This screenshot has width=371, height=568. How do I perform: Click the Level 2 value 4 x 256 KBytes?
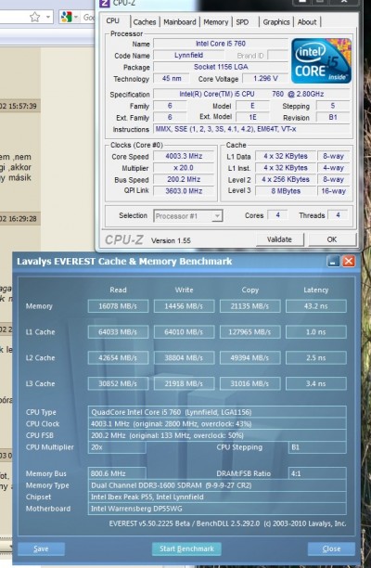click(x=286, y=179)
